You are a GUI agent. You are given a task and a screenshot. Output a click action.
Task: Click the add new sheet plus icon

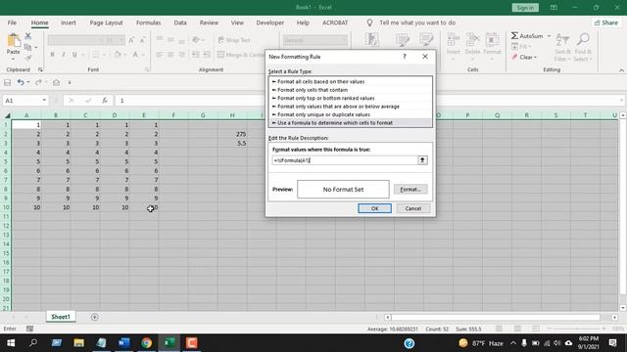(95, 317)
